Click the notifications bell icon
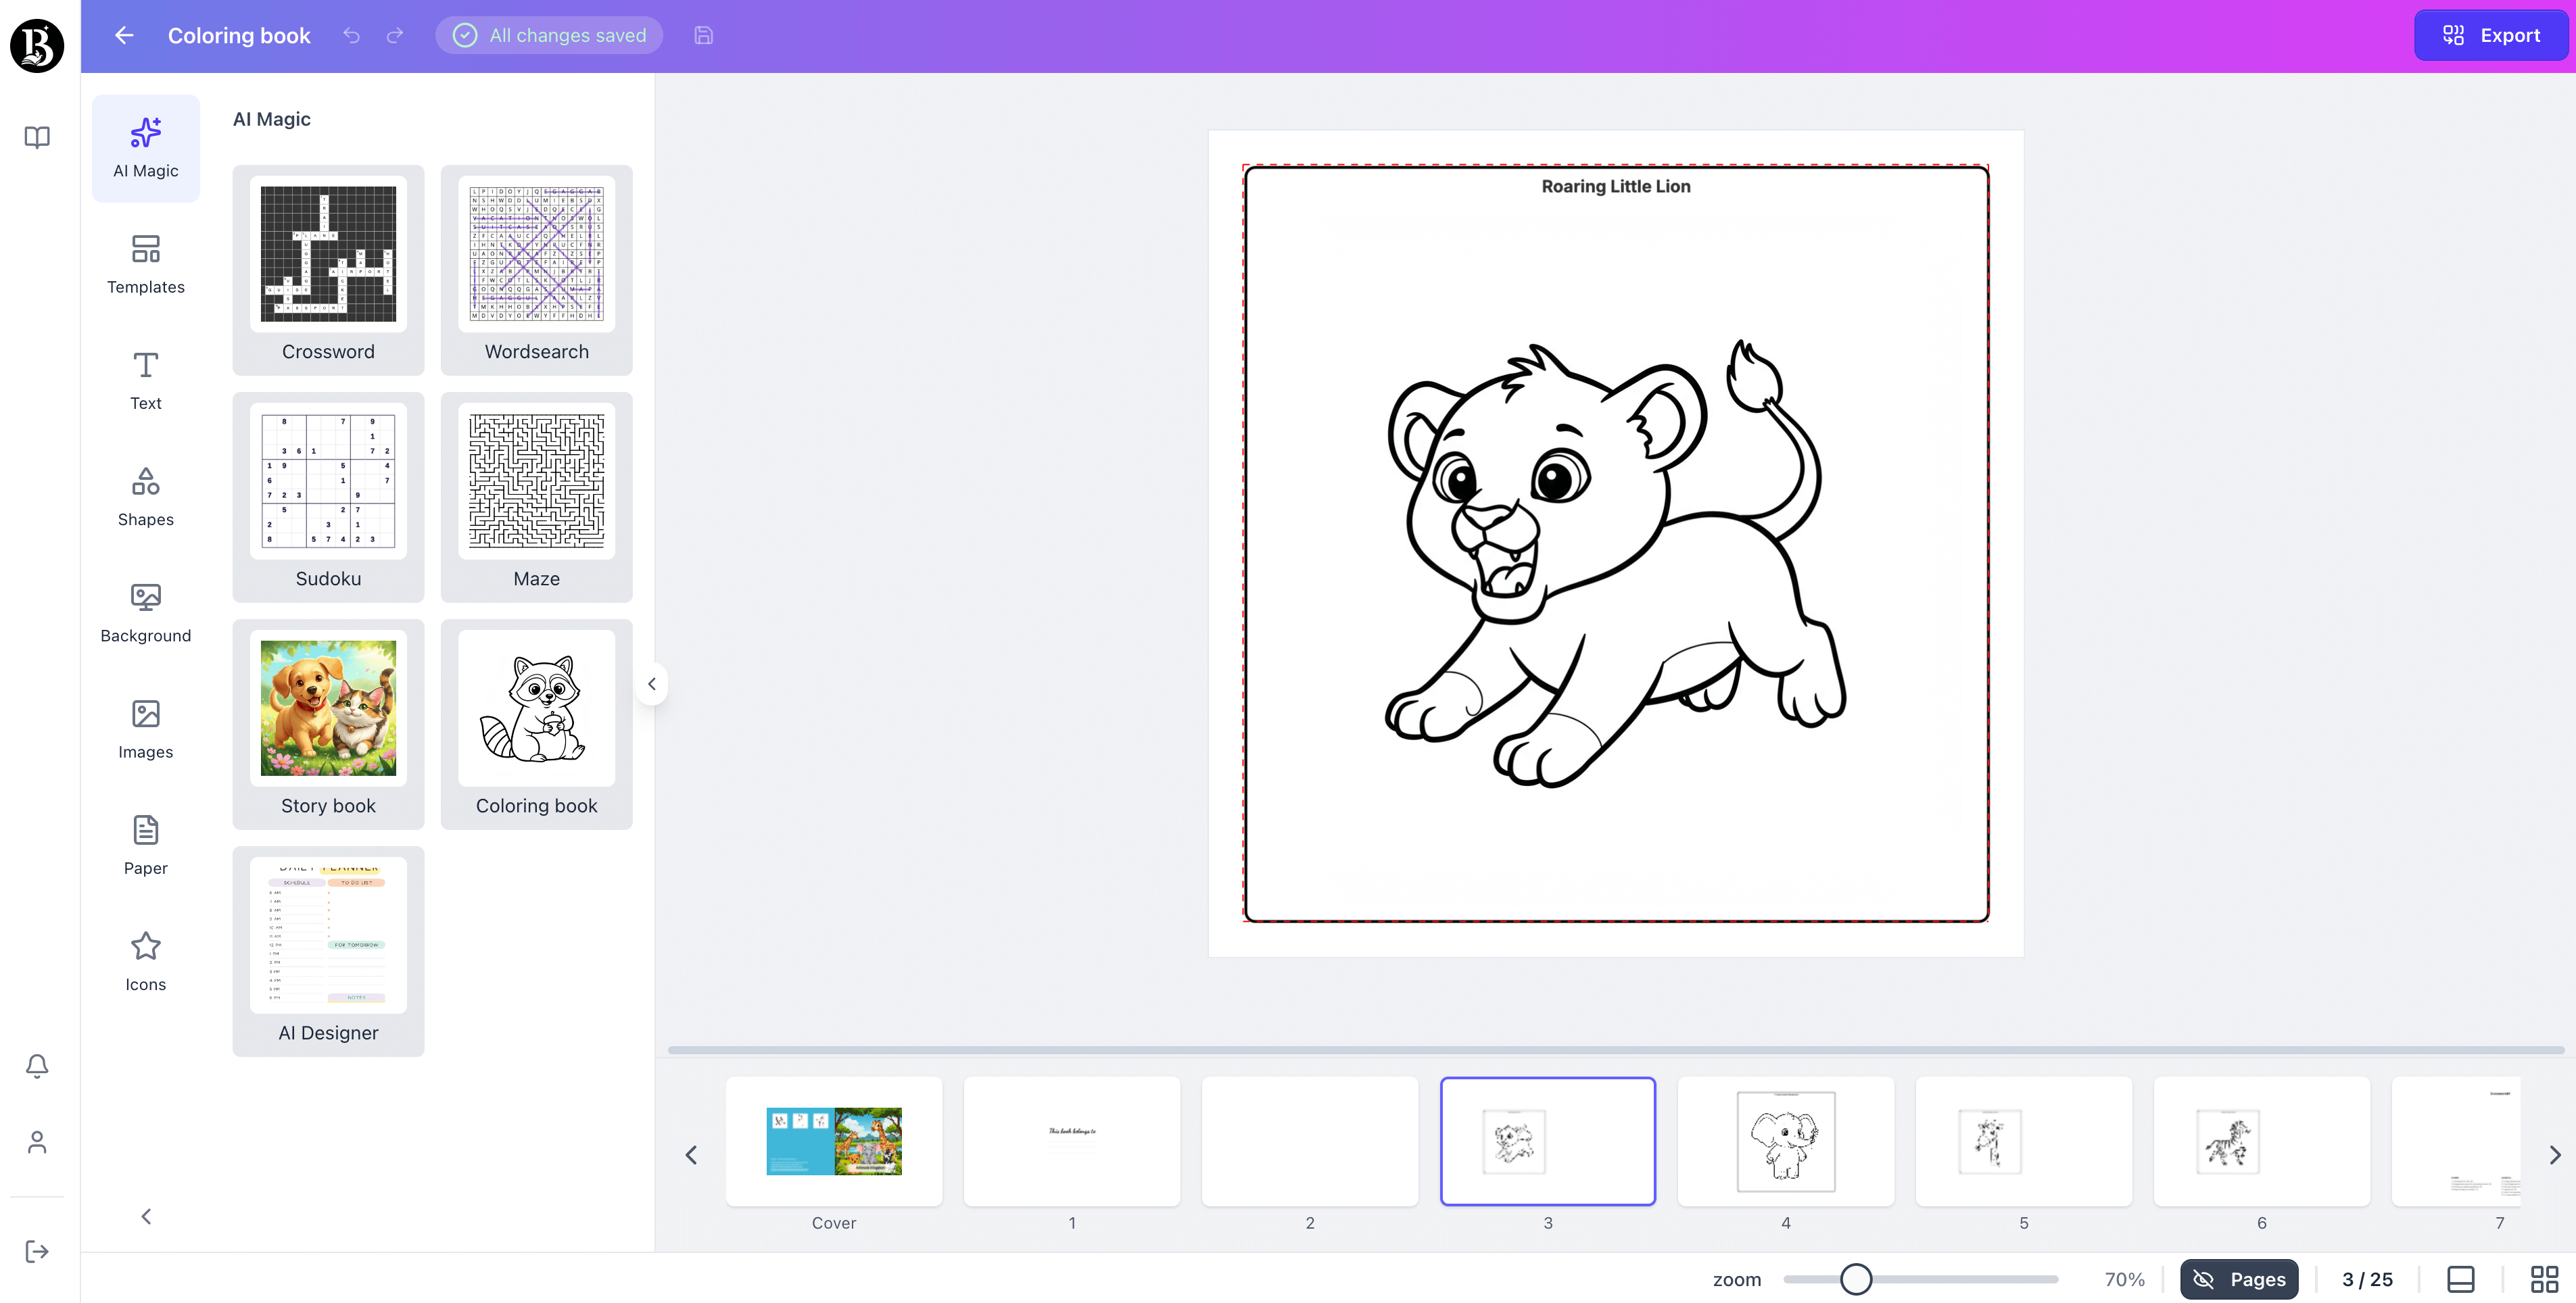 point(37,1066)
